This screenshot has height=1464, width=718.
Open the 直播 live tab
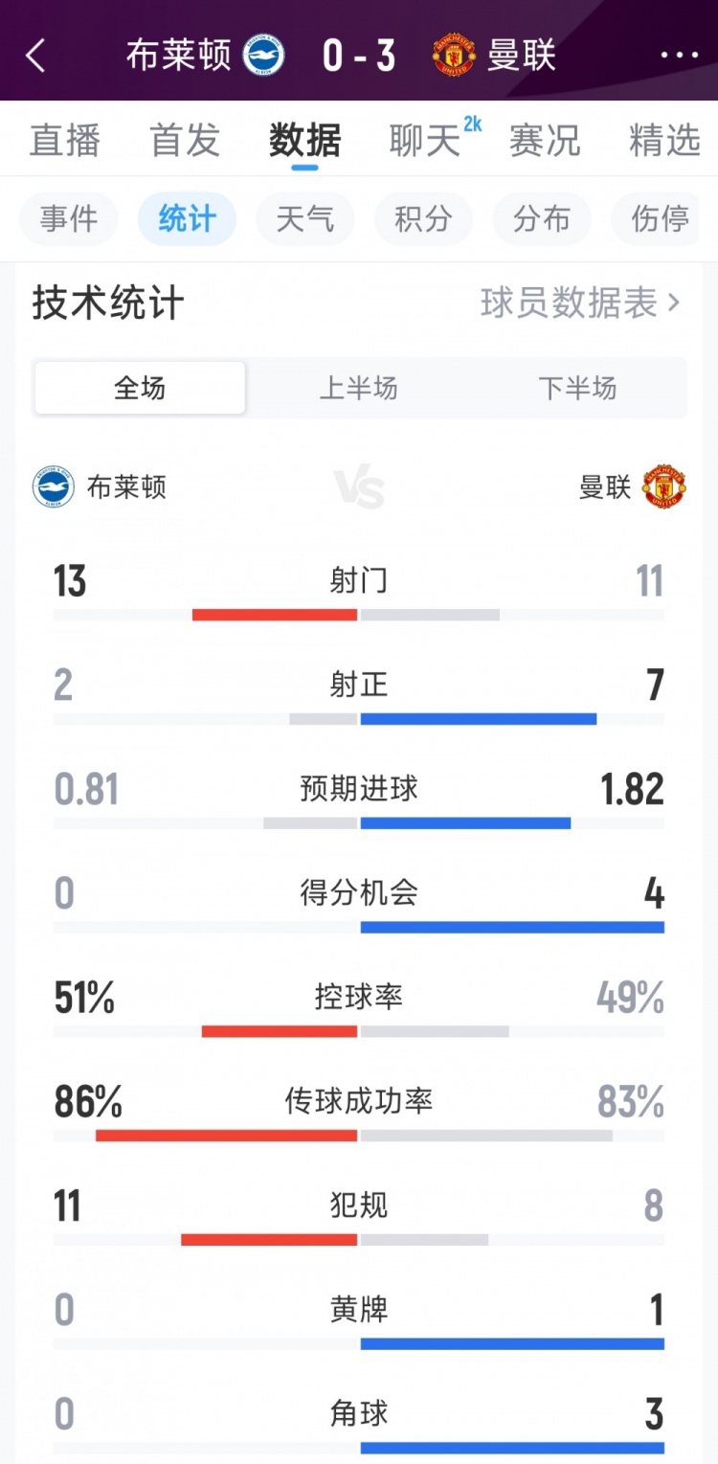tap(65, 141)
